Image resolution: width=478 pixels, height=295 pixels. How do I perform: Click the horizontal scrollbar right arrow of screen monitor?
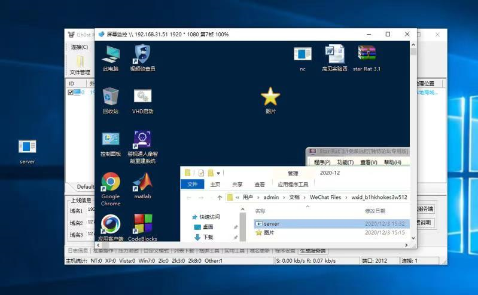tap(406, 245)
